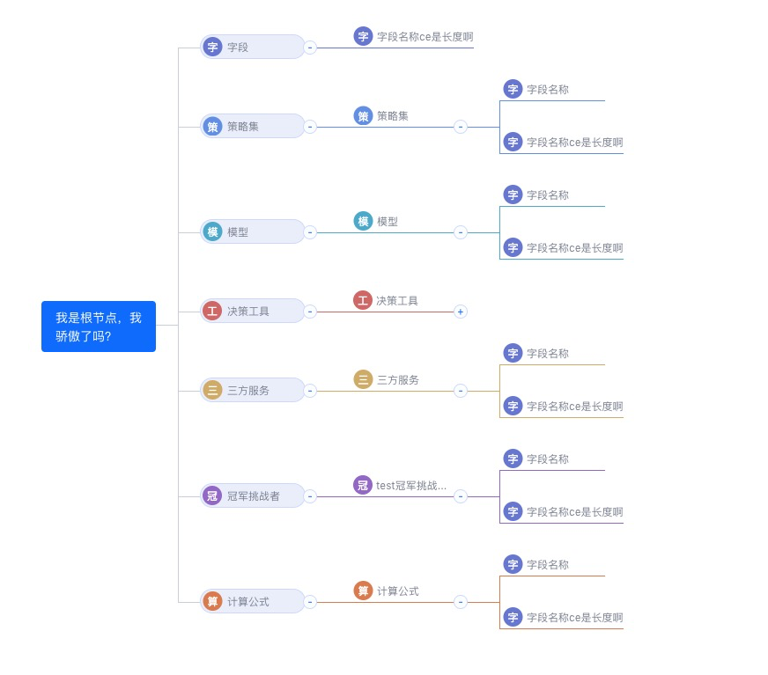
Task: Click 字段名称 leaf under 策略集
Action: tap(548, 90)
